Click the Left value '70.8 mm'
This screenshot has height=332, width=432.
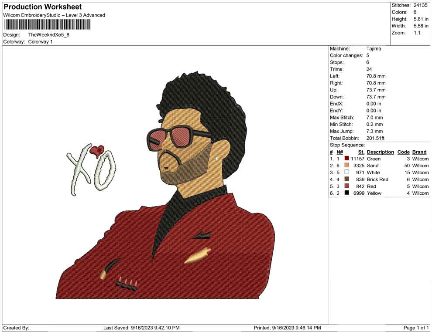tap(376, 76)
